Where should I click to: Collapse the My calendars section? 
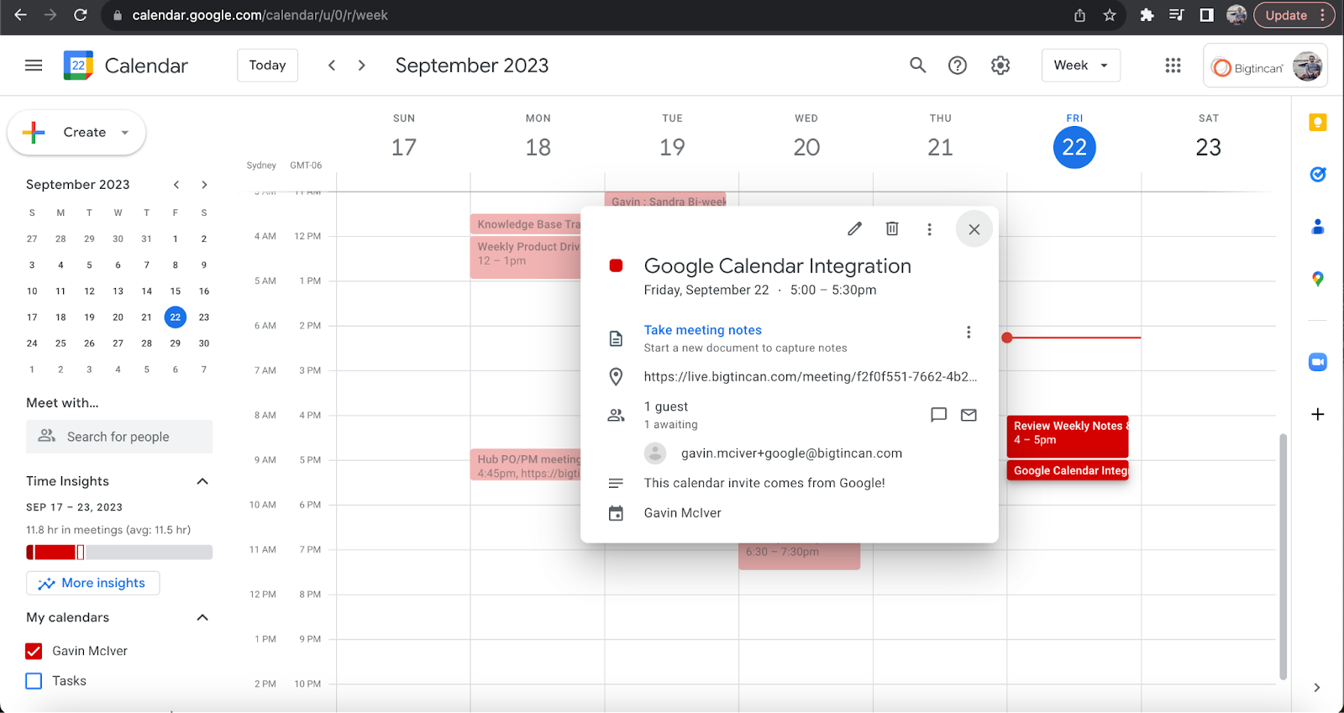[202, 617]
